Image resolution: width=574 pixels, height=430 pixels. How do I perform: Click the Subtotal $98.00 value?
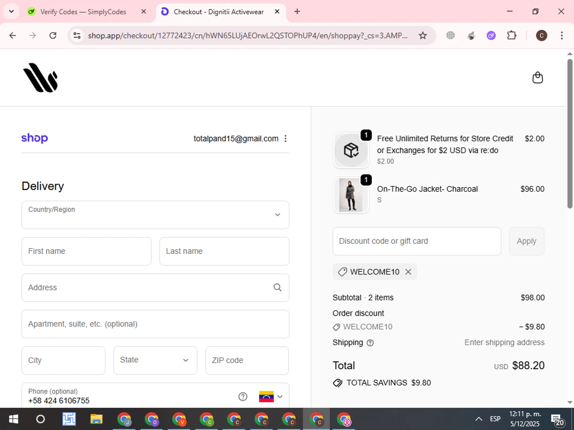(x=533, y=297)
